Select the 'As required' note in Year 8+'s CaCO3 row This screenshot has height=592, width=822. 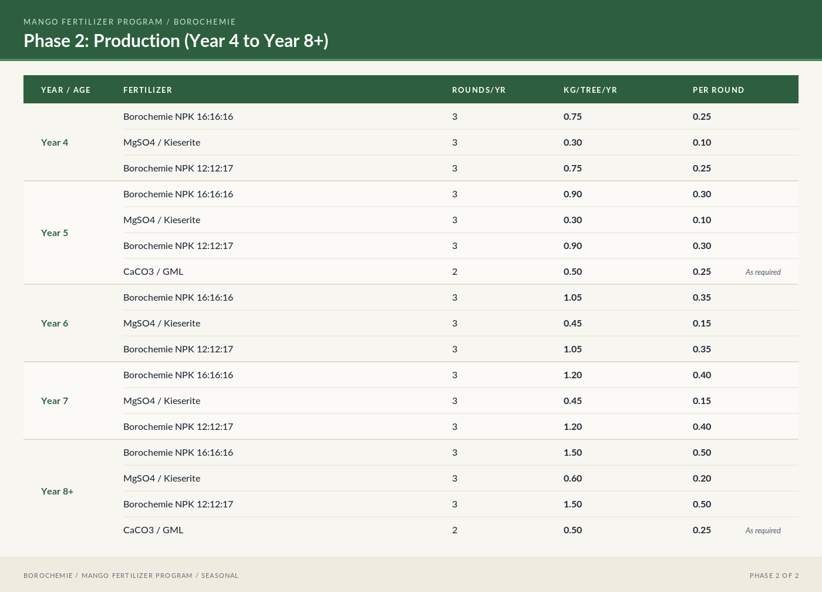click(763, 530)
